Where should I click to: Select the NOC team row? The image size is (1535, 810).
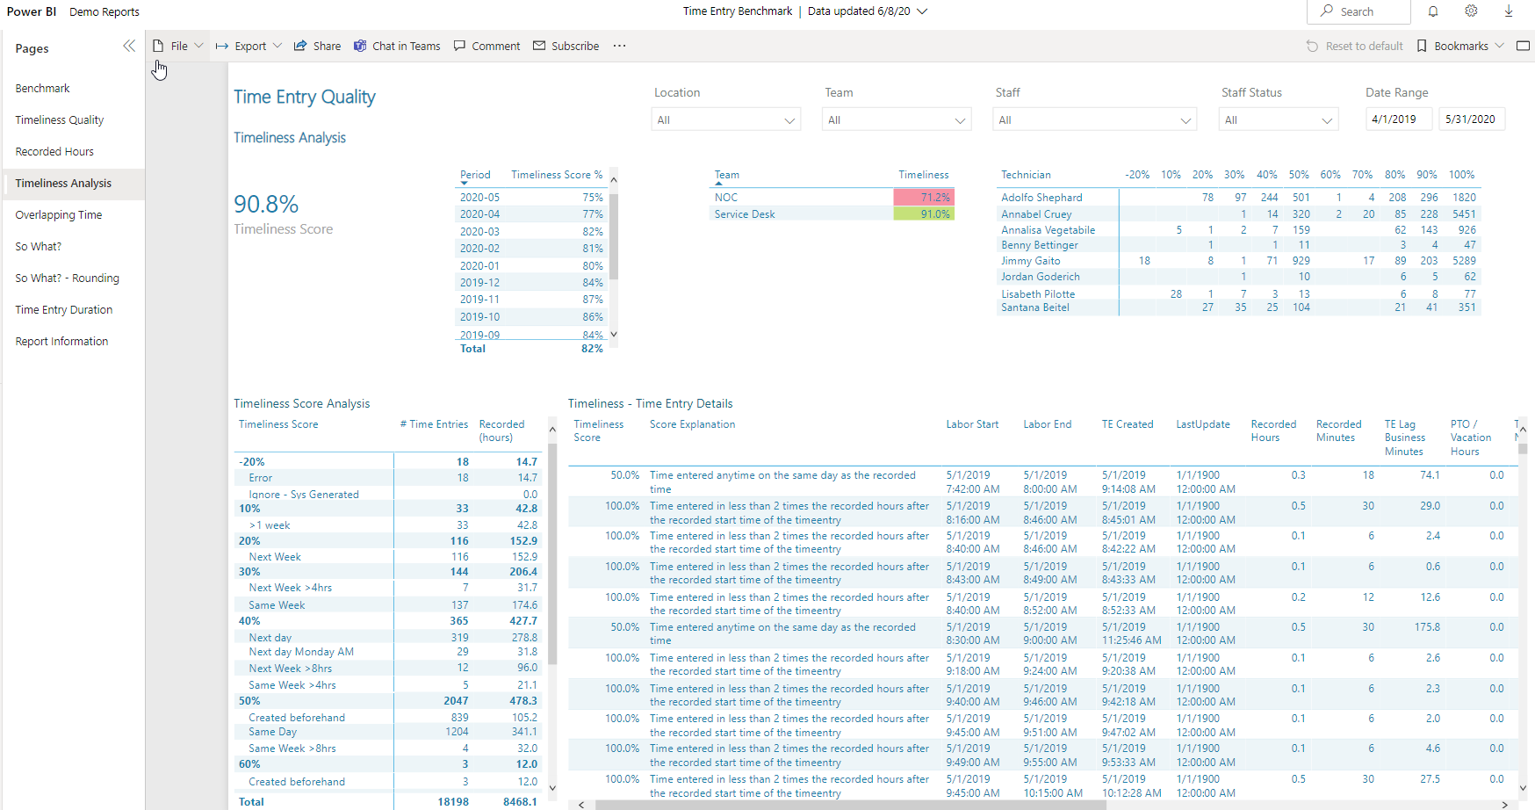[832, 198]
